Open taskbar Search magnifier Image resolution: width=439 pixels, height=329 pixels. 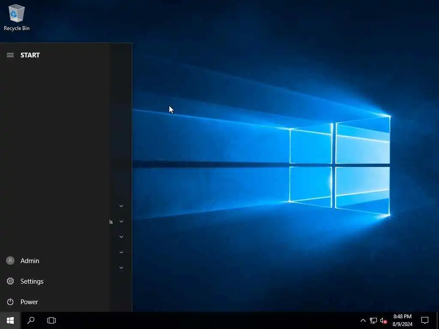(31, 320)
